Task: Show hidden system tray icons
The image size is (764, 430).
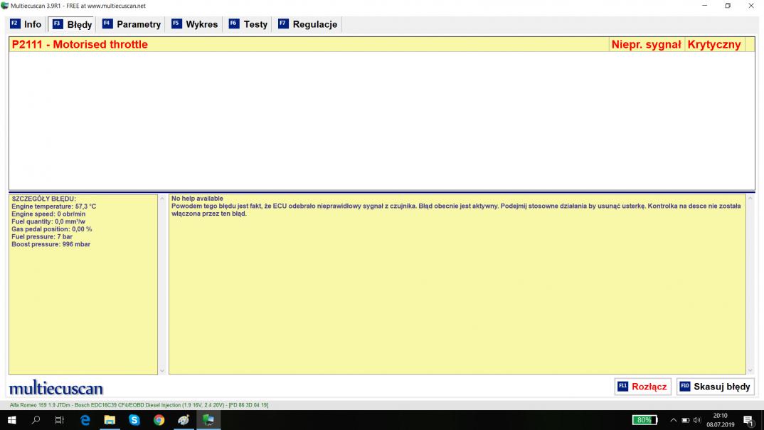Action: [674, 420]
